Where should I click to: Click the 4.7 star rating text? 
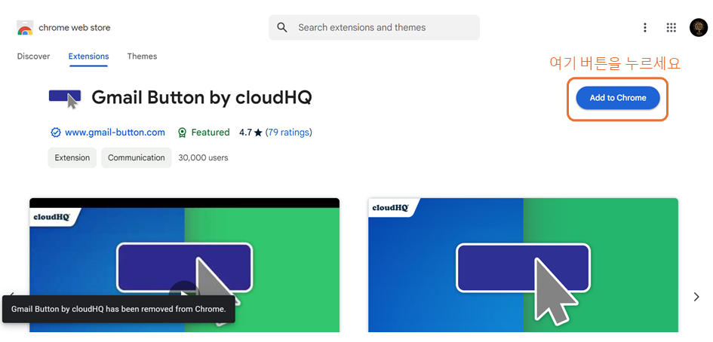point(251,133)
